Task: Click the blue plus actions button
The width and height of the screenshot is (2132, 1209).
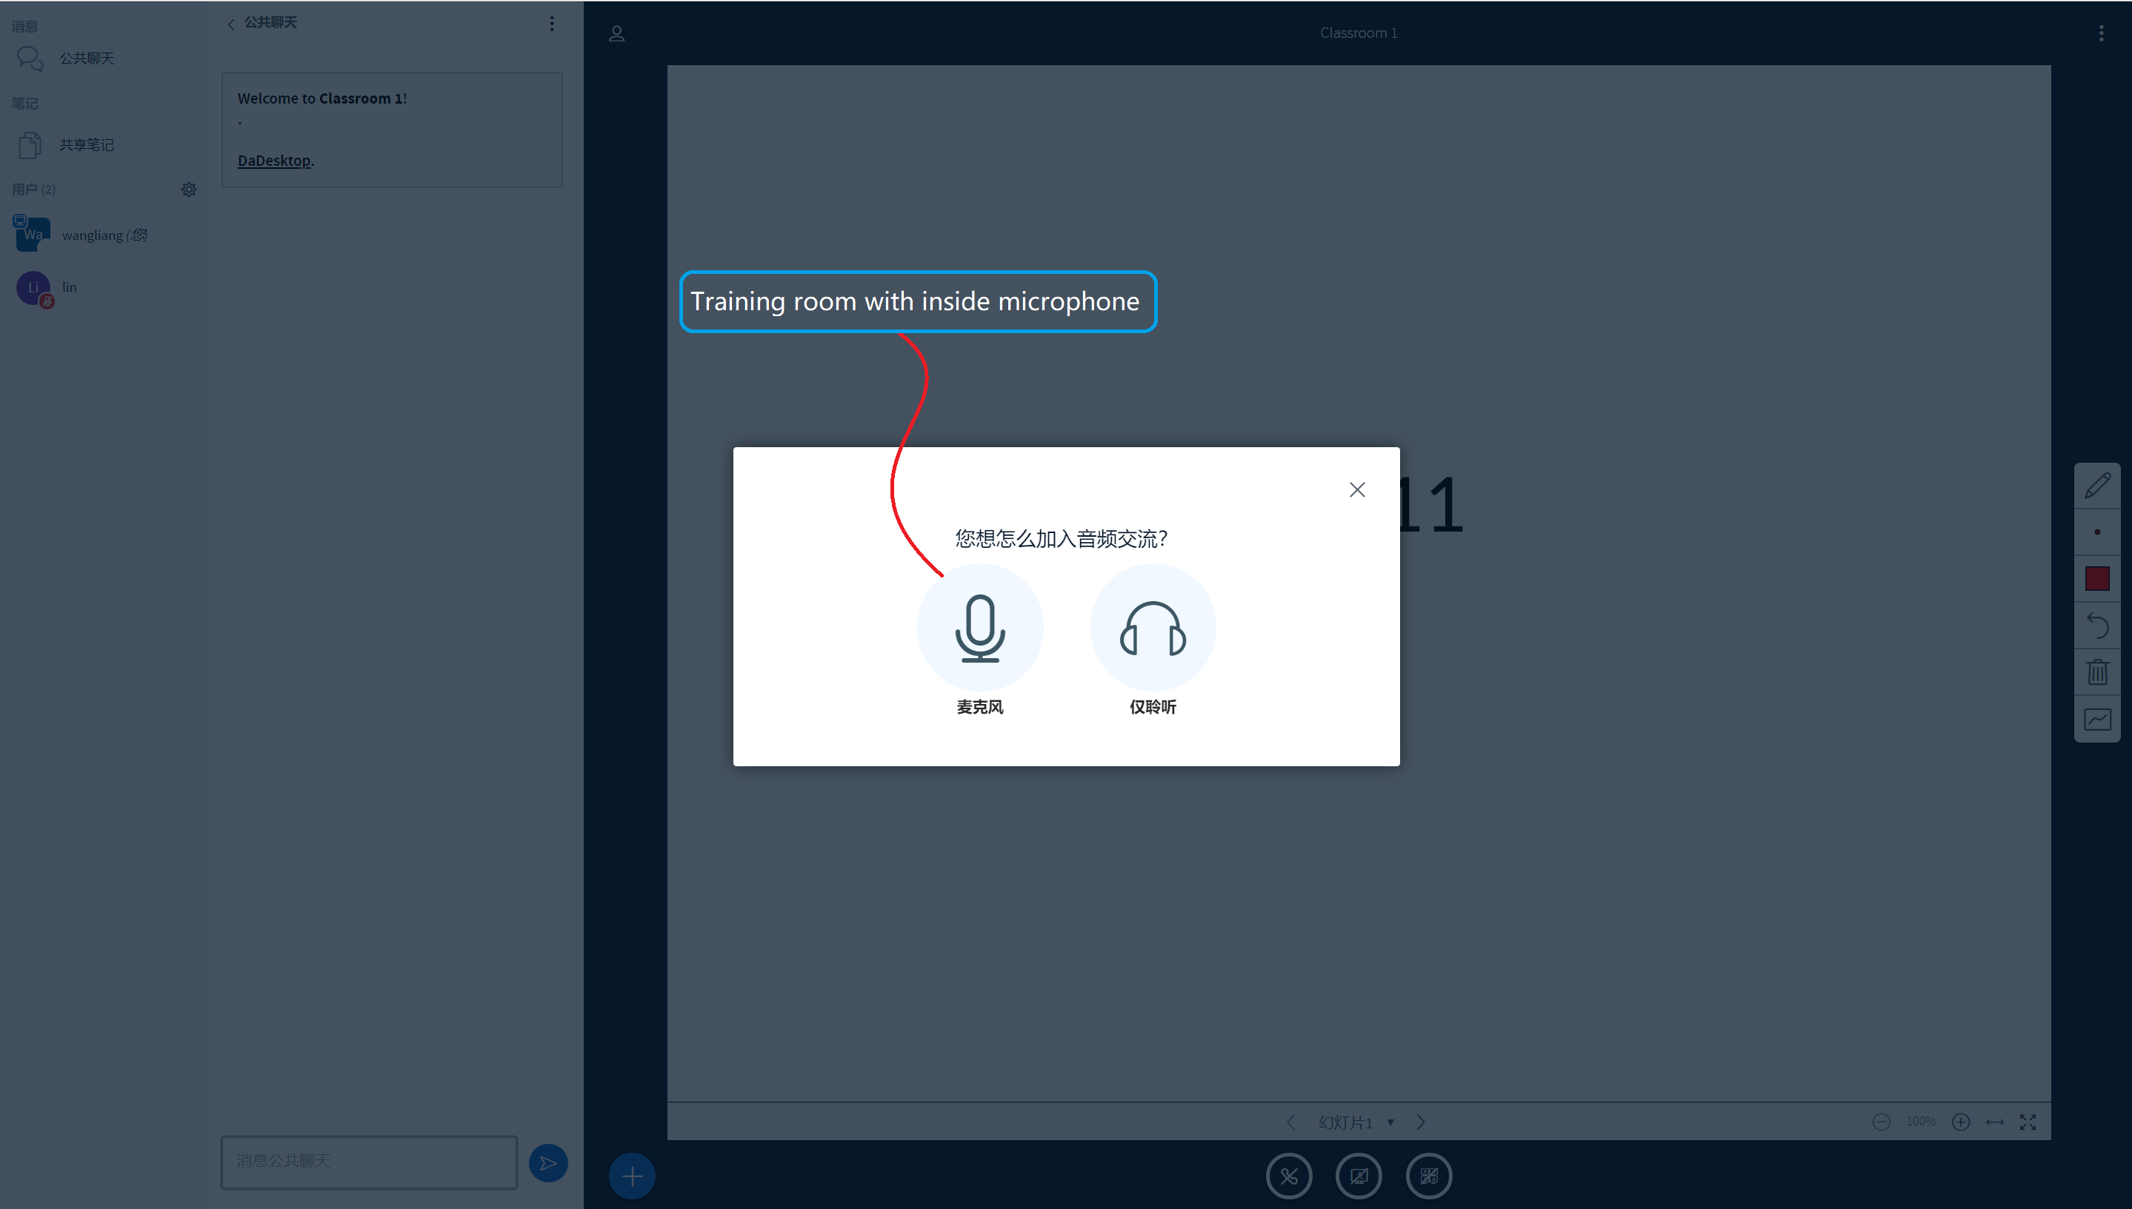Action: [x=631, y=1176]
